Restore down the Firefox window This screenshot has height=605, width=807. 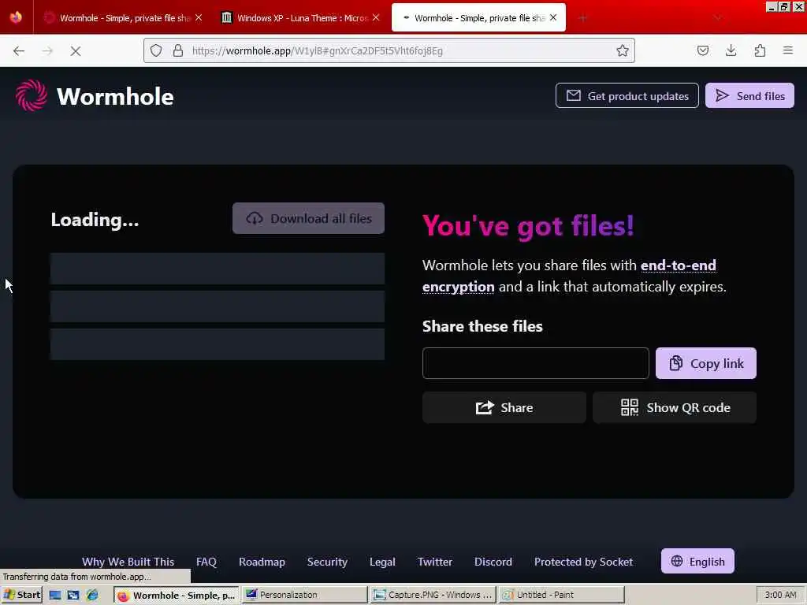(784, 6)
